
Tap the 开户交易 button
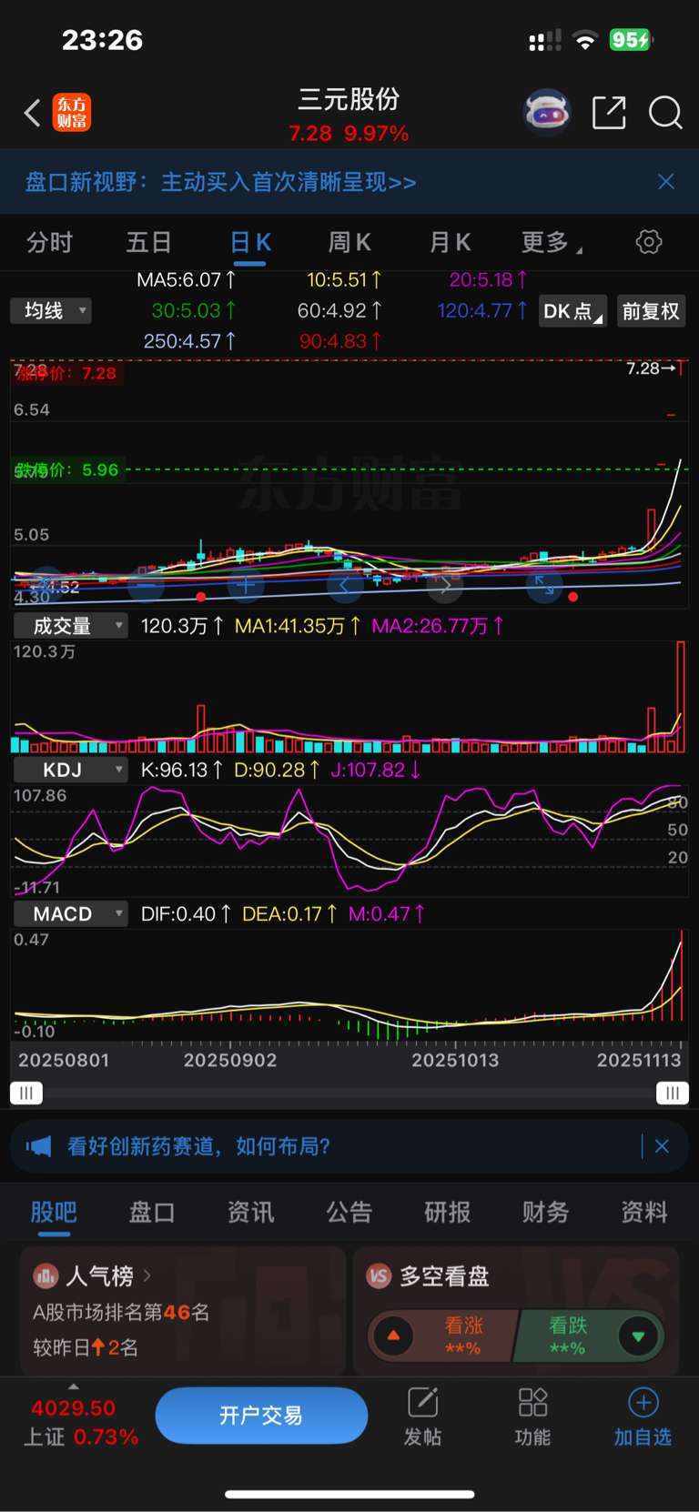(x=261, y=1416)
